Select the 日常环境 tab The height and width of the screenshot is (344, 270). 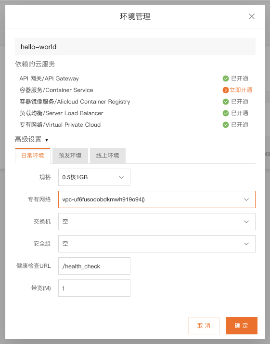(x=33, y=156)
